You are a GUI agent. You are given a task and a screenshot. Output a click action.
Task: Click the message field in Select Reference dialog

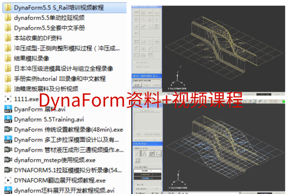(x=147, y=81)
